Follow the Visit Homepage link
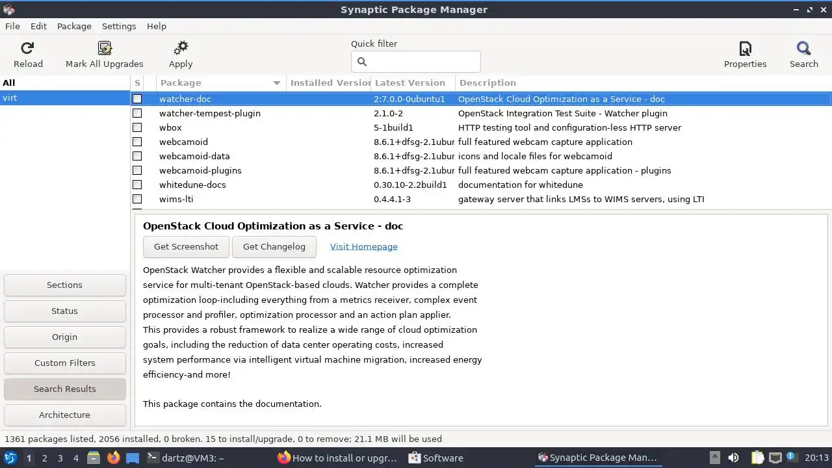The height and width of the screenshot is (468, 832). click(364, 246)
